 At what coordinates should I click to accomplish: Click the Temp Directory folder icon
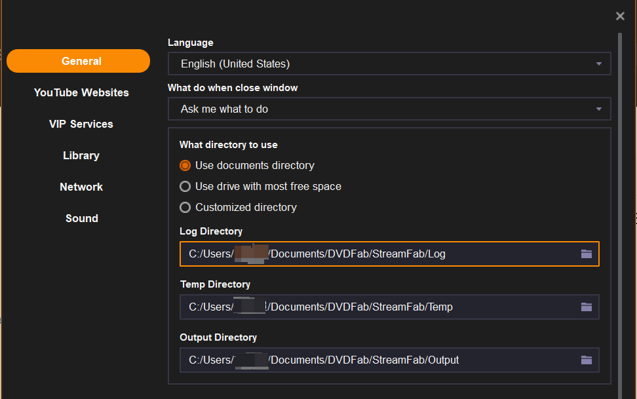pos(586,307)
